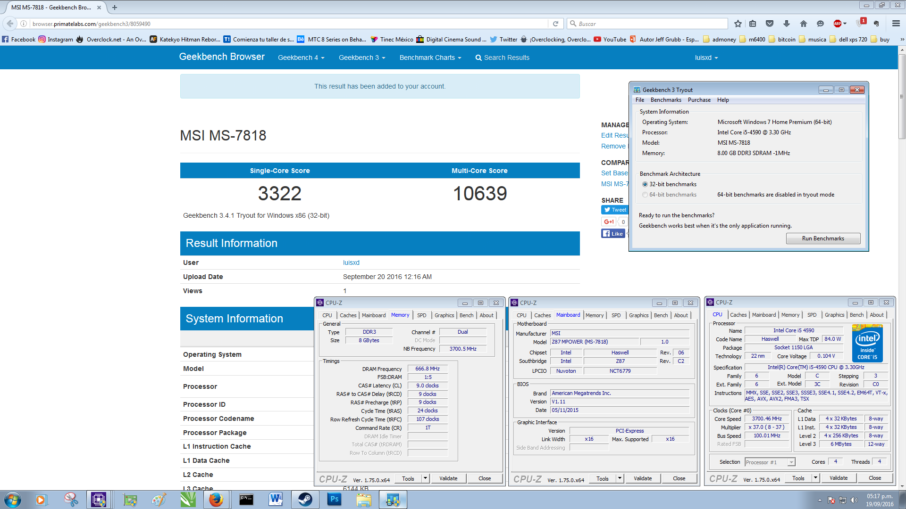Open YouTube bookmark in bookmarks bar
906x509 pixels.
[x=610, y=40]
